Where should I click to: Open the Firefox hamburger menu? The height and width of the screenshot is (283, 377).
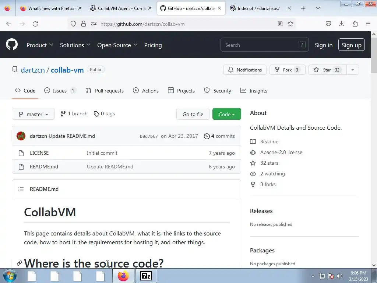368,24
